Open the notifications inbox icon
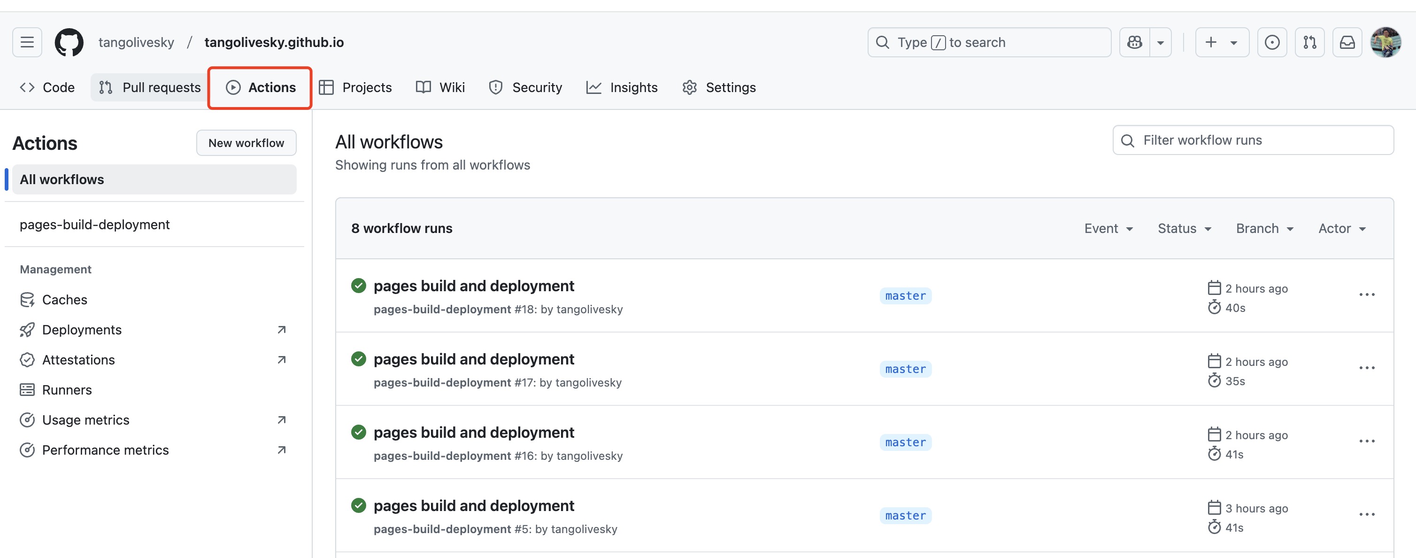 tap(1347, 42)
